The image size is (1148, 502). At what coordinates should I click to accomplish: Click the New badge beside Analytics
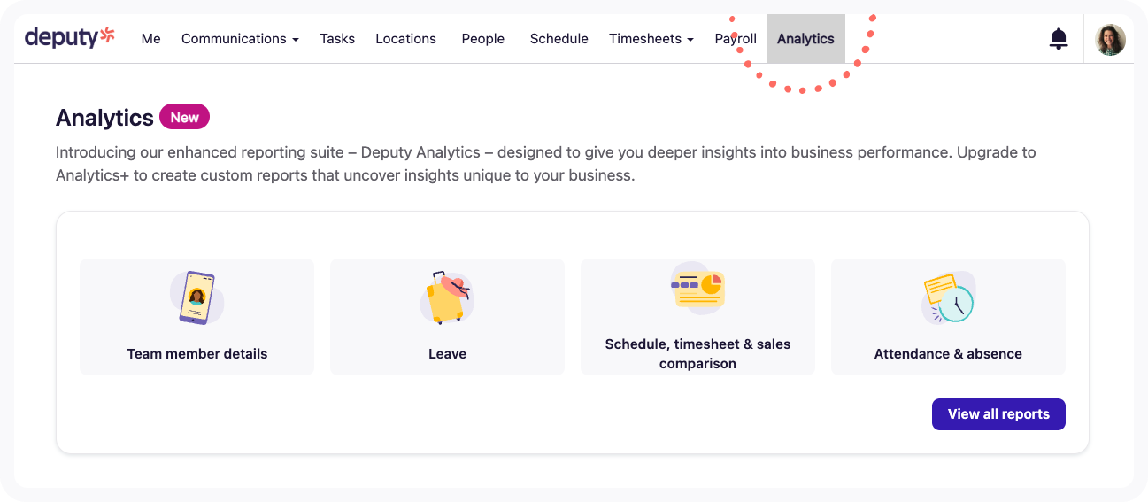tap(185, 117)
